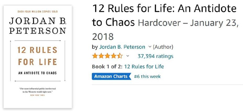Click Over Four Million Copies Sold cover banner

coord(38,12)
